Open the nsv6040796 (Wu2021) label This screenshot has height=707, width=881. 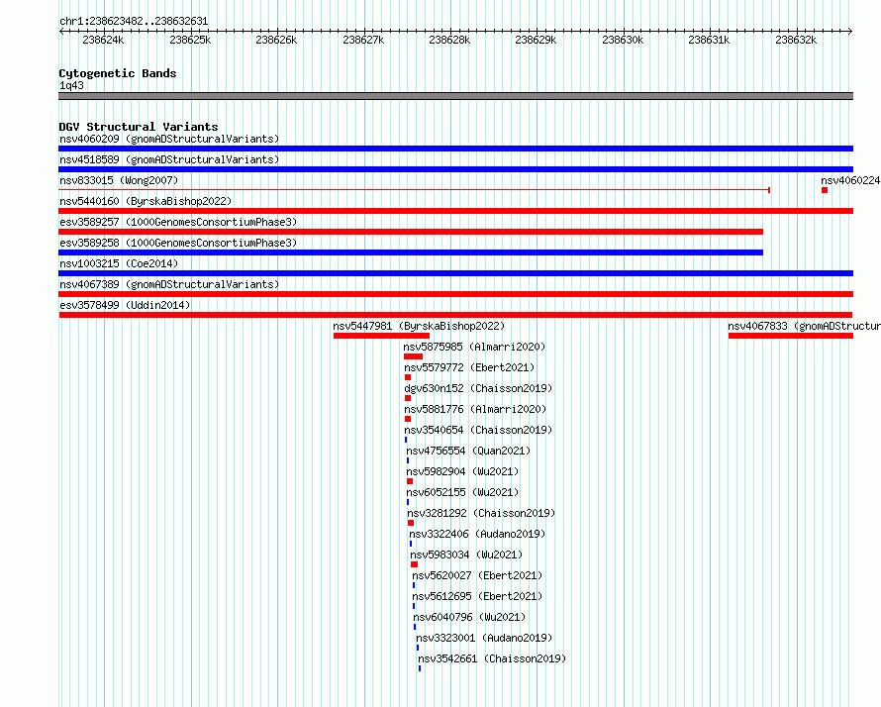pos(469,617)
